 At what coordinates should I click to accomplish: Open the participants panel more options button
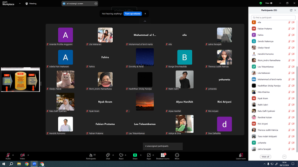[284, 157]
